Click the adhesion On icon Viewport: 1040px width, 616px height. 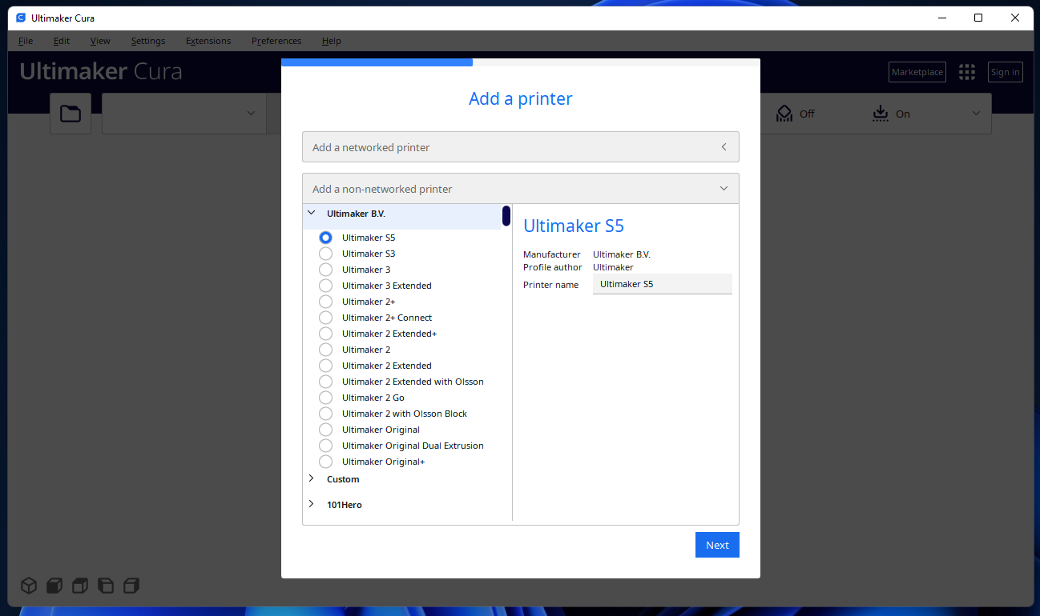point(881,114)
